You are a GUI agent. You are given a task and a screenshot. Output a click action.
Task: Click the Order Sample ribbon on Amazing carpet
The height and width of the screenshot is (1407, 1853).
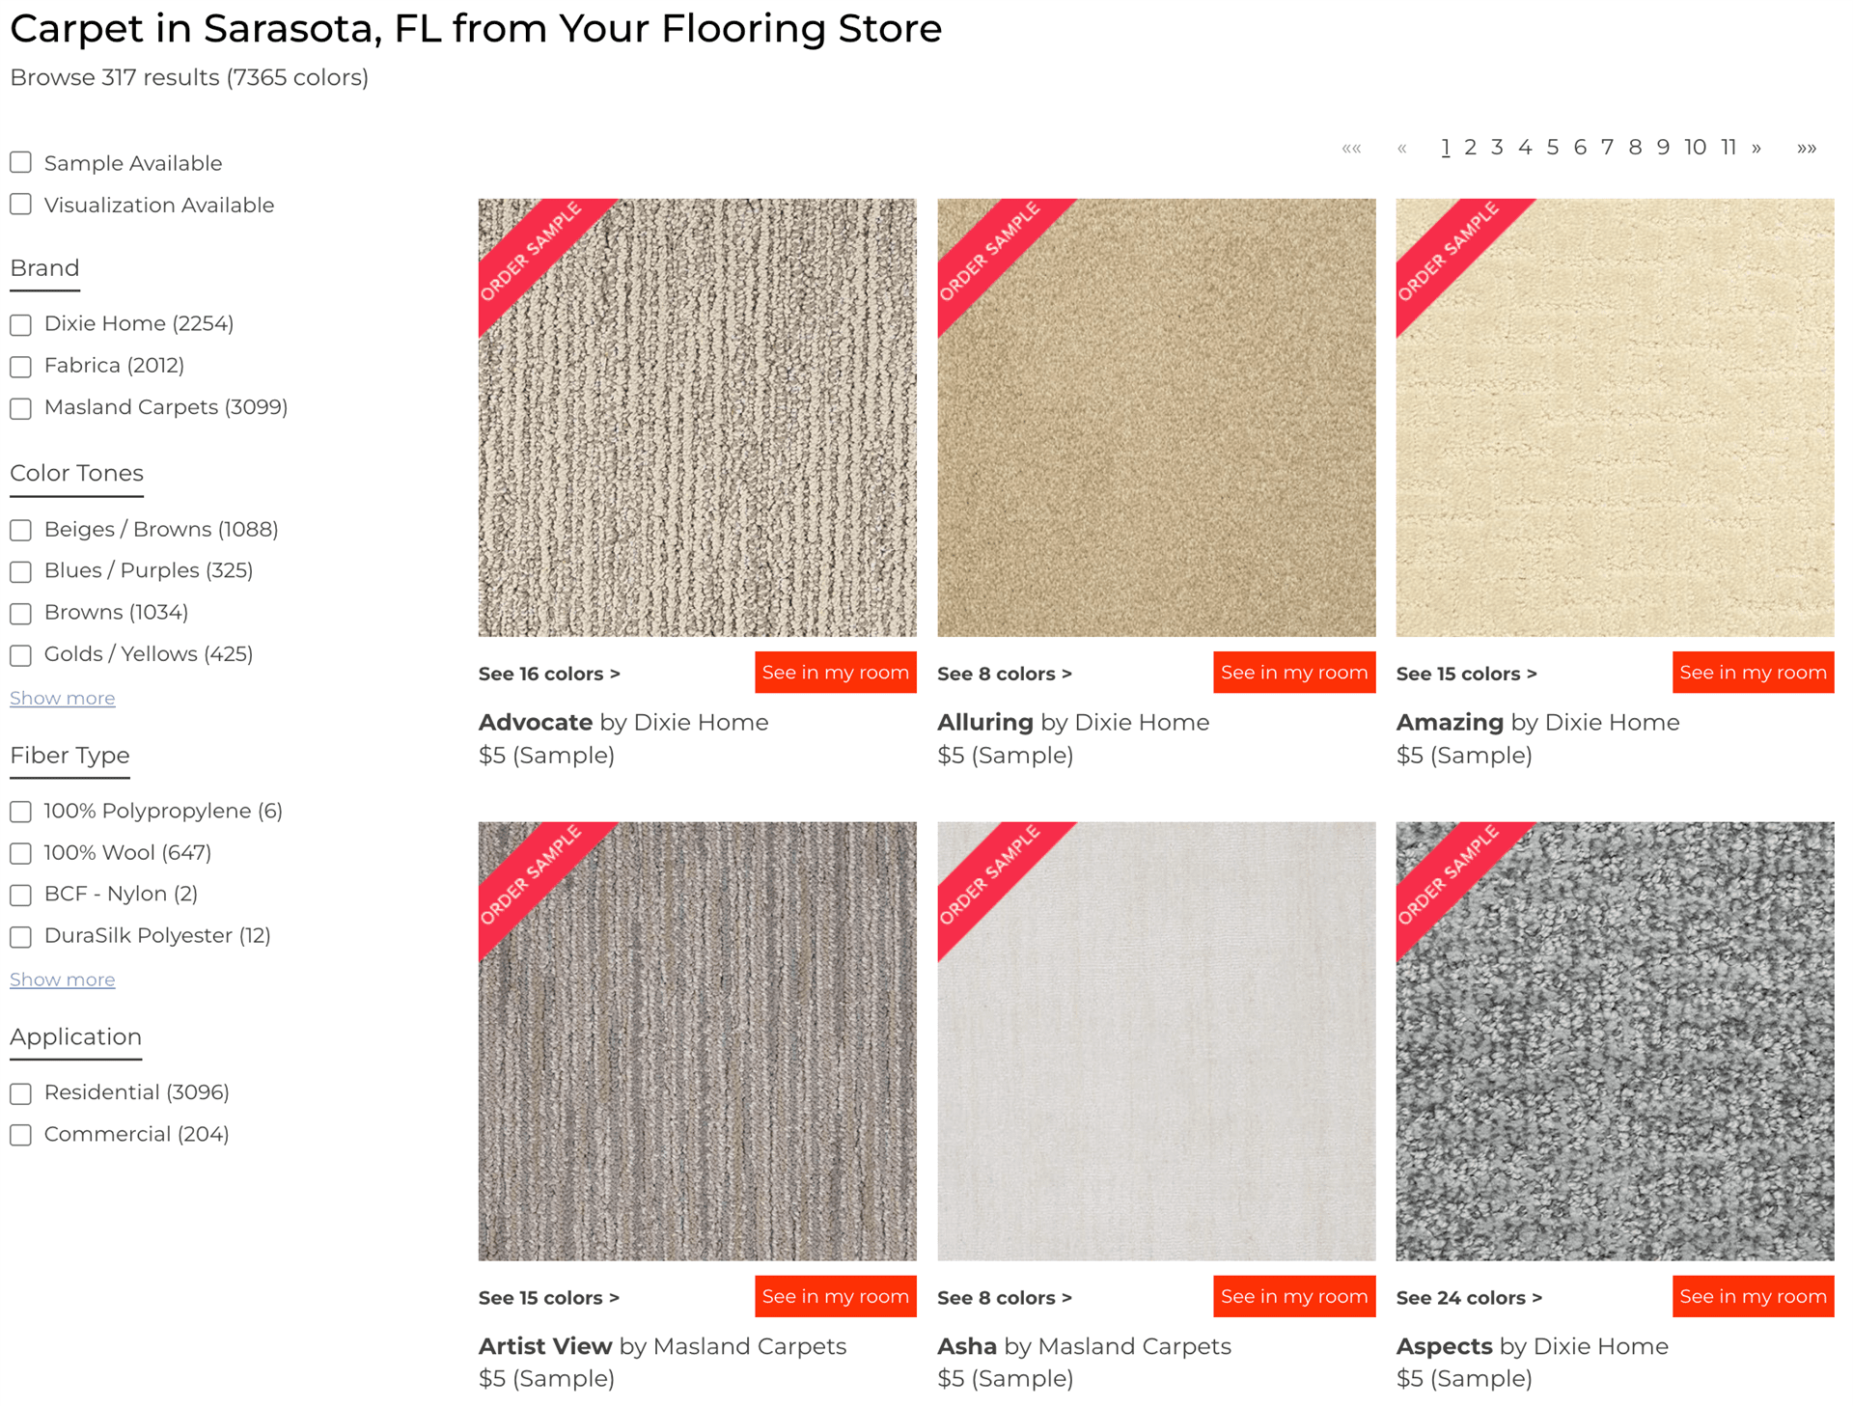tap(1449, 252)
